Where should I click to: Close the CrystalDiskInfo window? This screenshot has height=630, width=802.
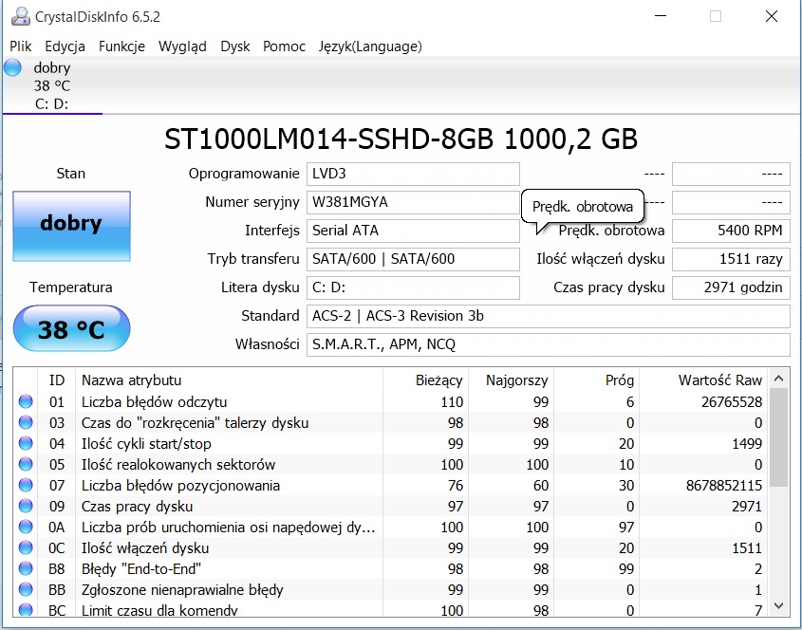coord(772,16)
